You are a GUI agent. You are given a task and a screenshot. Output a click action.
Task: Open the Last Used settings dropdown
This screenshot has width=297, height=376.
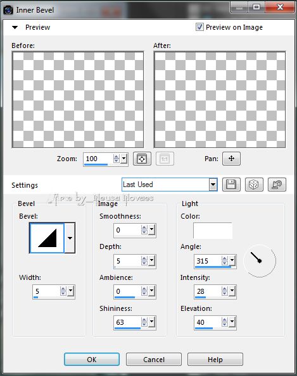(x=213, y=185)
